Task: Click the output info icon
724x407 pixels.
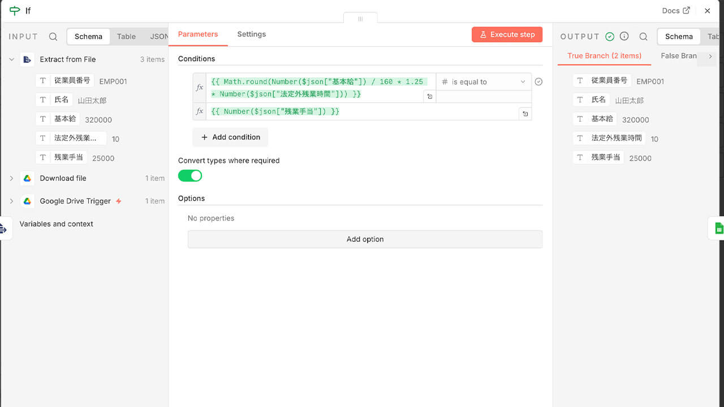Action: 624,36
